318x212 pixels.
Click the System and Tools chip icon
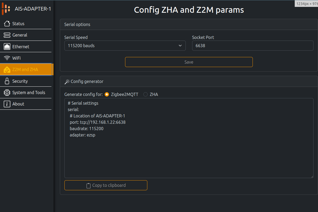tap(7, 92)
